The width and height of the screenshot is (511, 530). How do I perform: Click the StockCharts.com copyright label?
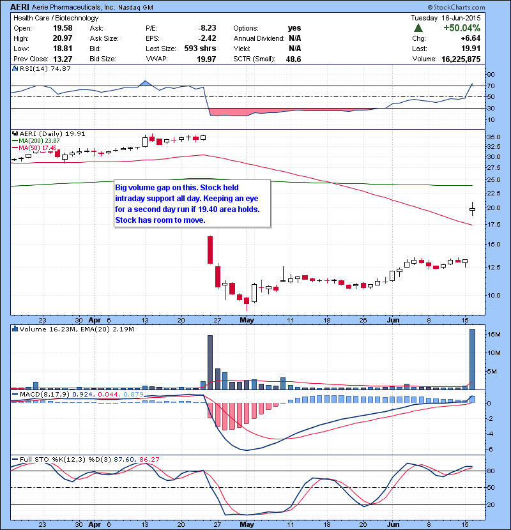click(x=456, y=7)
